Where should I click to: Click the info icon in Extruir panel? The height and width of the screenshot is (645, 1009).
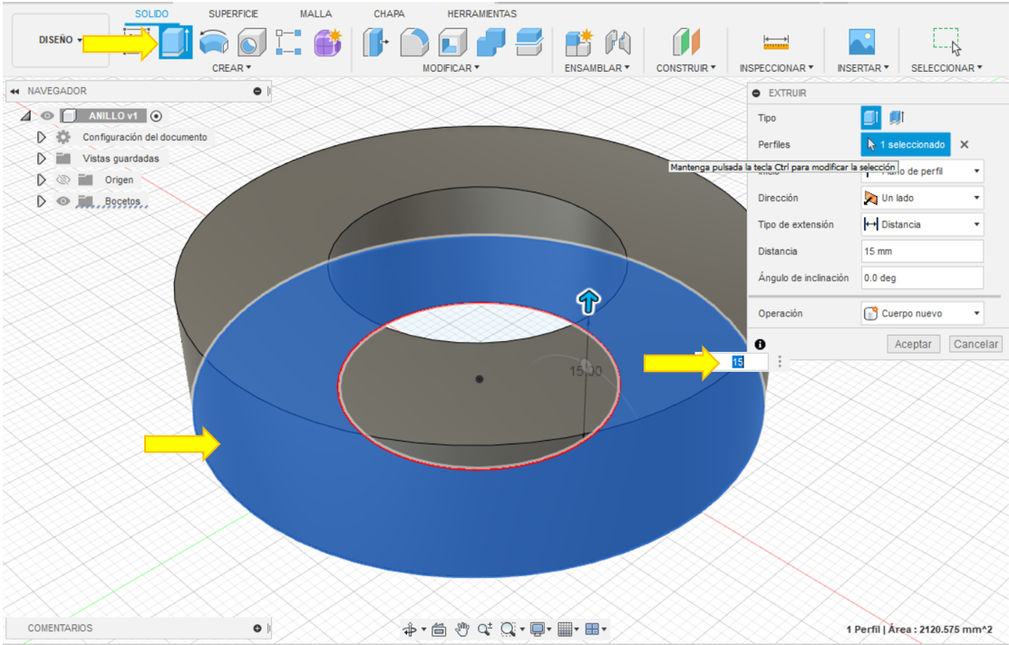(760, 345)
